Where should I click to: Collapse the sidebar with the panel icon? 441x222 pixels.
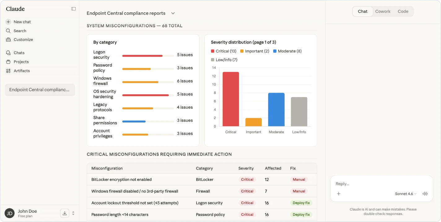click(x=73, y=9)
